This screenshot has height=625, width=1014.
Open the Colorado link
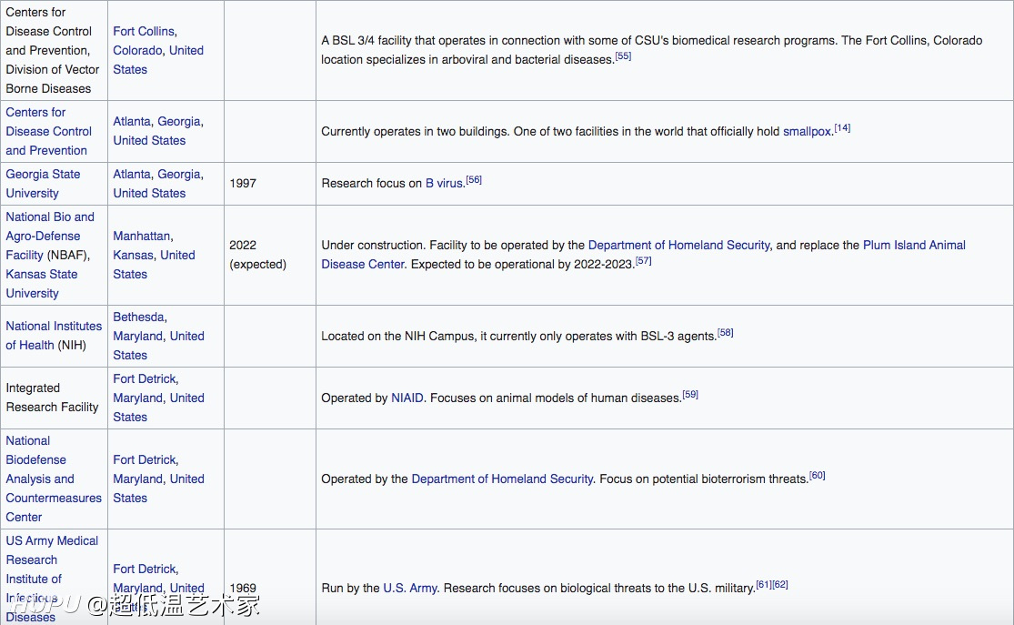point(137,50)
